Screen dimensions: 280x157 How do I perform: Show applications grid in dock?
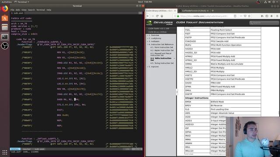pos(5,152)
